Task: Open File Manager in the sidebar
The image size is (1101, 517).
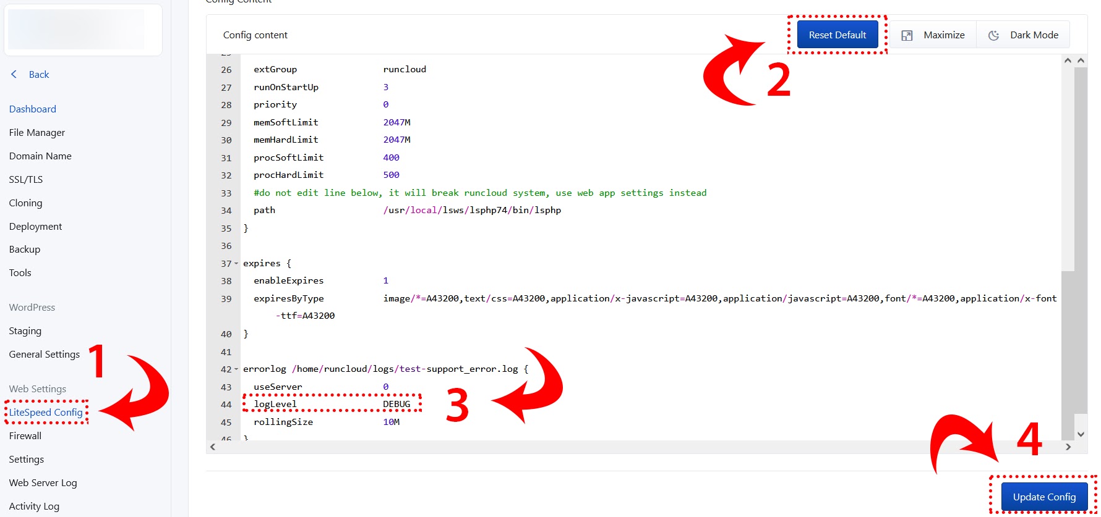Action: tap(37, 132)
